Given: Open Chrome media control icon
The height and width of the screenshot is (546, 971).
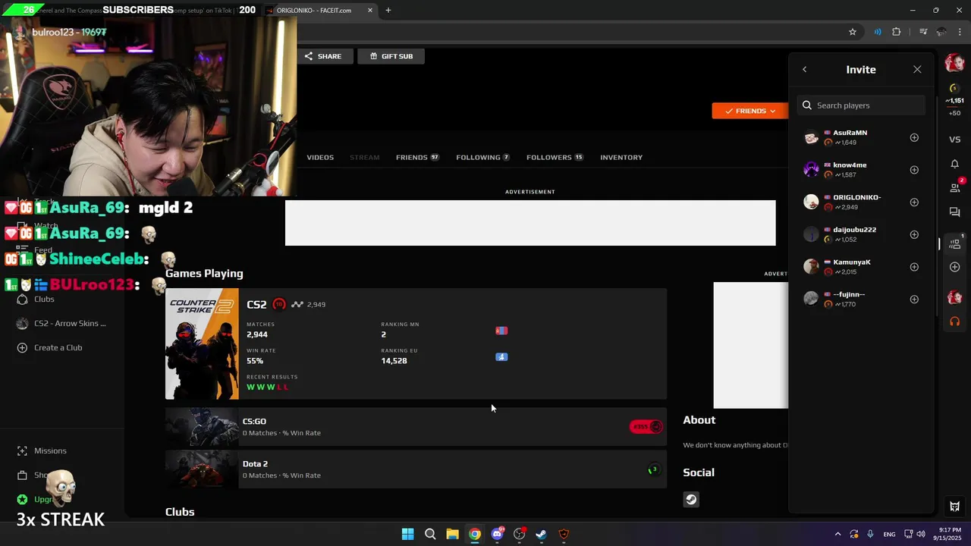Looking at the screenshot, I should click(923, 32).
